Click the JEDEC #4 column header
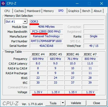 (x=38, y=54)
